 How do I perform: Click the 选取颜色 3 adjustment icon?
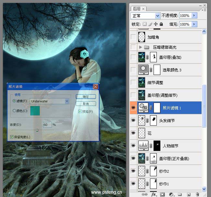[x=143, y=70]
